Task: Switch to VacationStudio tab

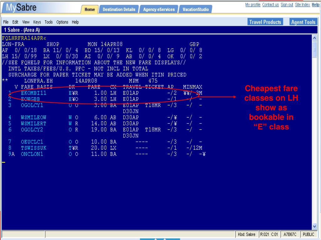Action: pos(196,9)
